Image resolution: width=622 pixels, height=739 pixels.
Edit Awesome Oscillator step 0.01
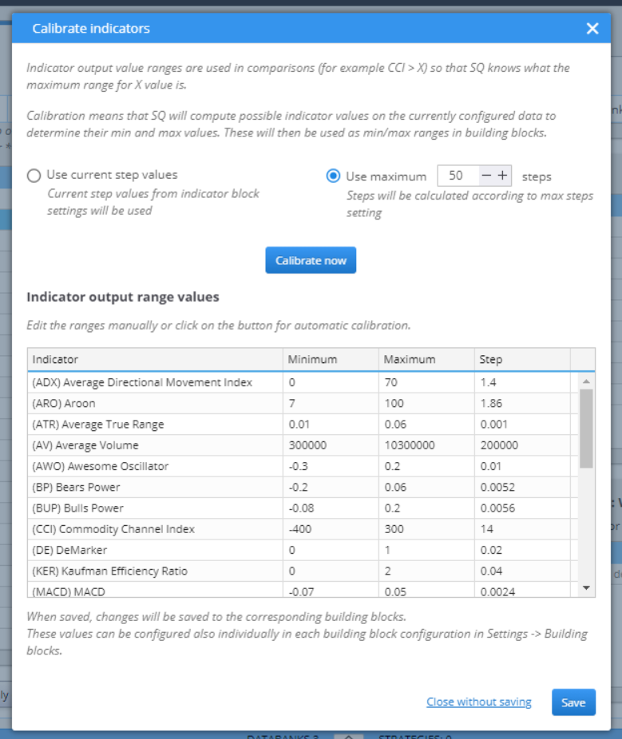point(522,466)
